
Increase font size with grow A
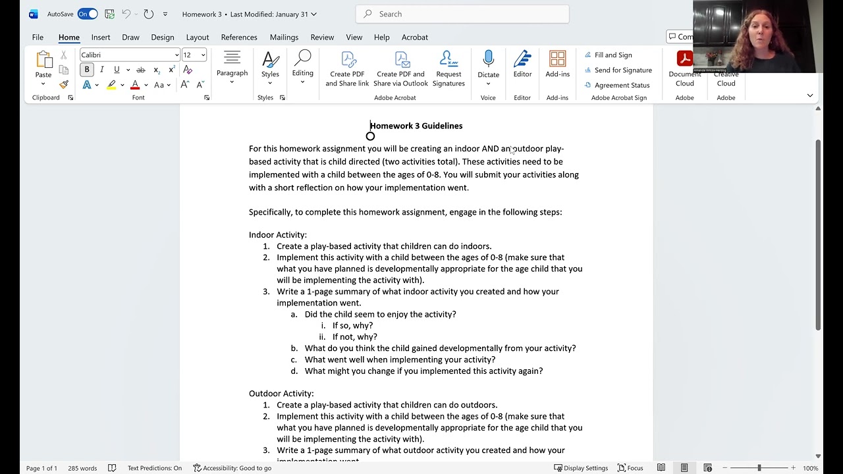(x=184, y=85)
